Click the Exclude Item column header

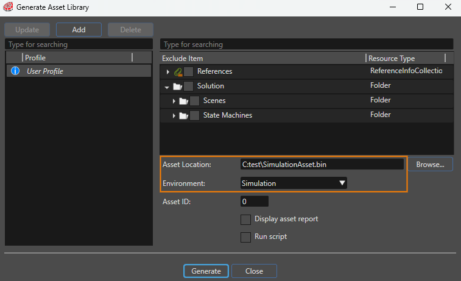click(263, 59)
